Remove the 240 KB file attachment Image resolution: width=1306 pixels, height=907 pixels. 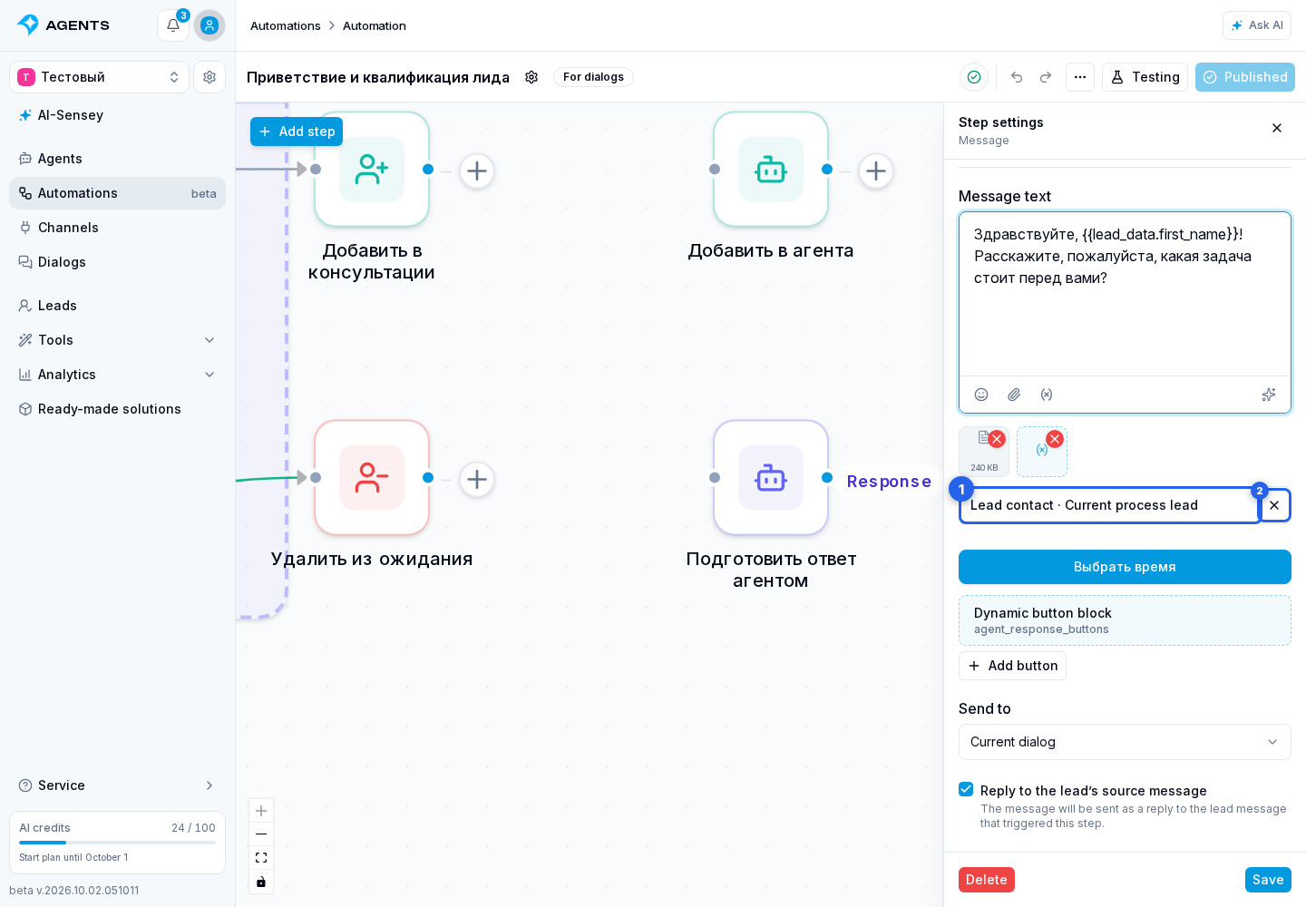pyautogui.click(x=997, y=439)
